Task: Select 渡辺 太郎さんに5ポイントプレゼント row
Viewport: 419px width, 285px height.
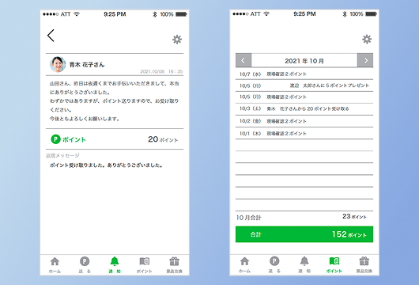Action: 304,85
